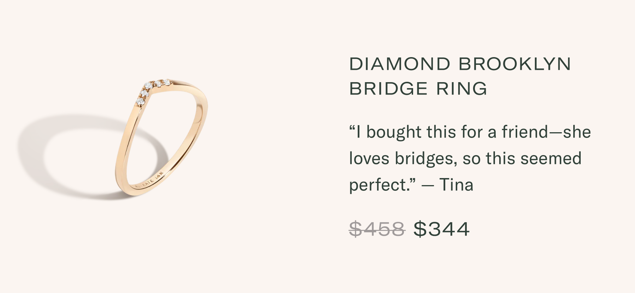Click the word "friend" in the review

coord(525,132)
